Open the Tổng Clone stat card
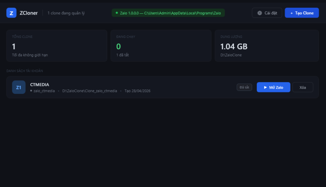Screen dimensions: 326x187 click(57, 46)
